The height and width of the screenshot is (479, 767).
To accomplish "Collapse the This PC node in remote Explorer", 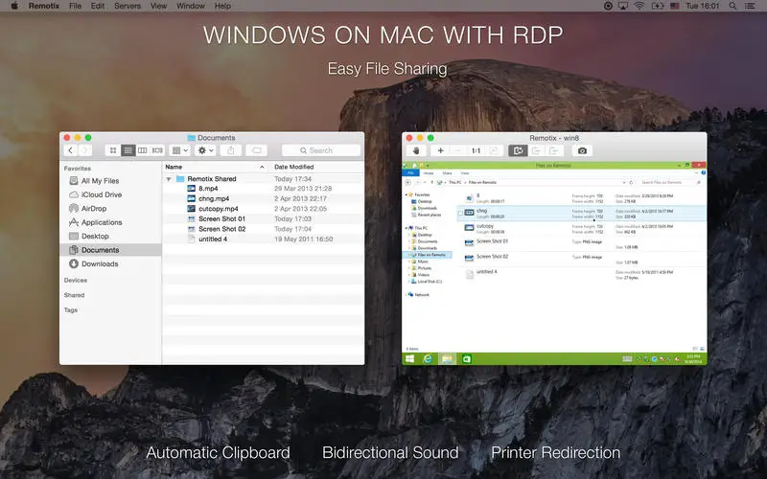I will tap(406, 228).
